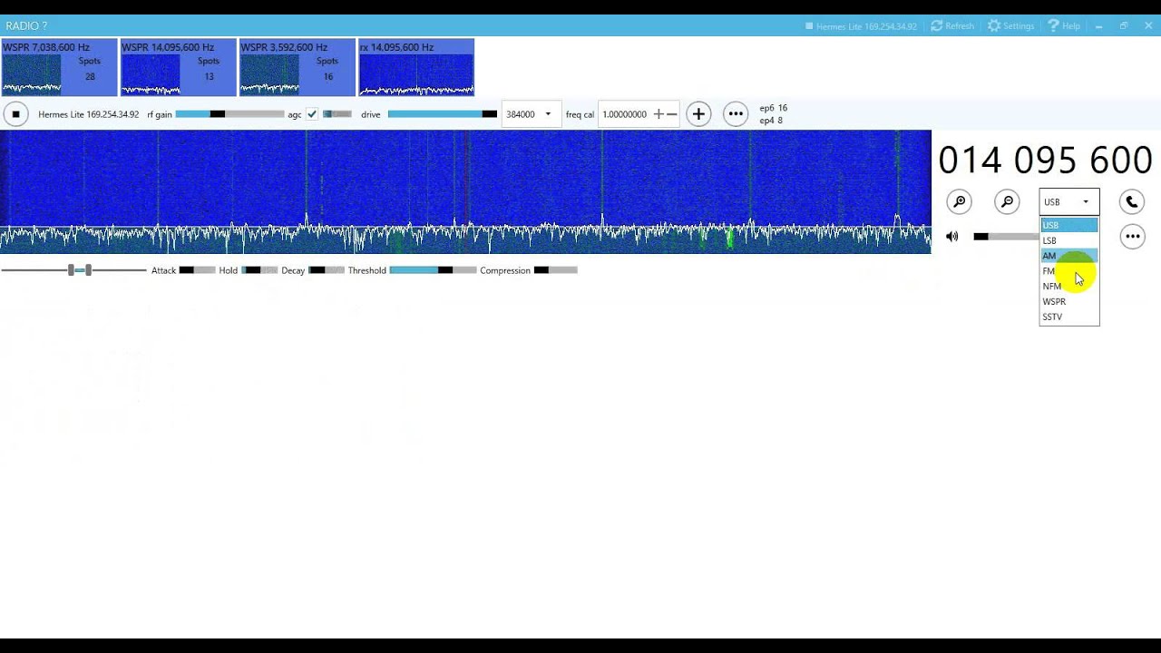Click the drive slider
The height and width of the screenshot is (653, 1161).
(442, 114)
